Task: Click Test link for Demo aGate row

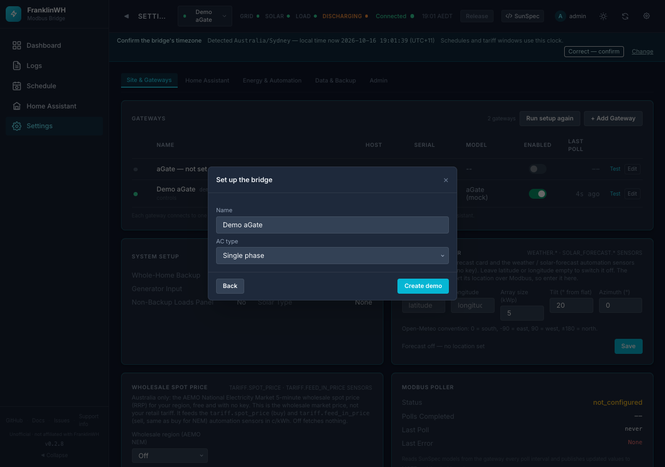Action: point(615,194)
